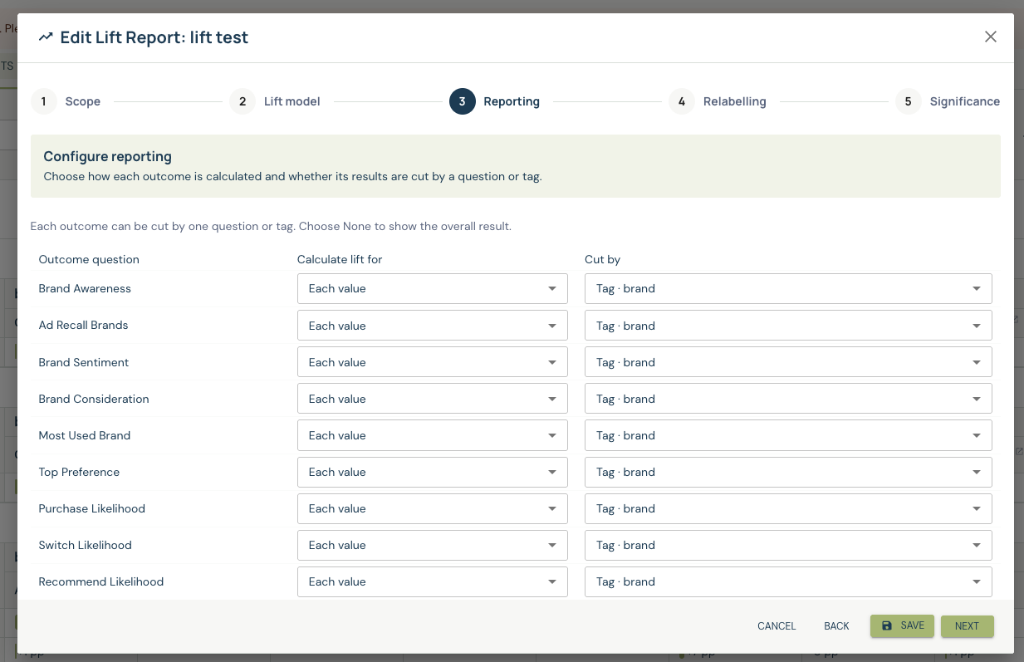Open Top Preference 'Cut by' dropdown
Screen dimensions: 1024x662
(x=788, y=472)
